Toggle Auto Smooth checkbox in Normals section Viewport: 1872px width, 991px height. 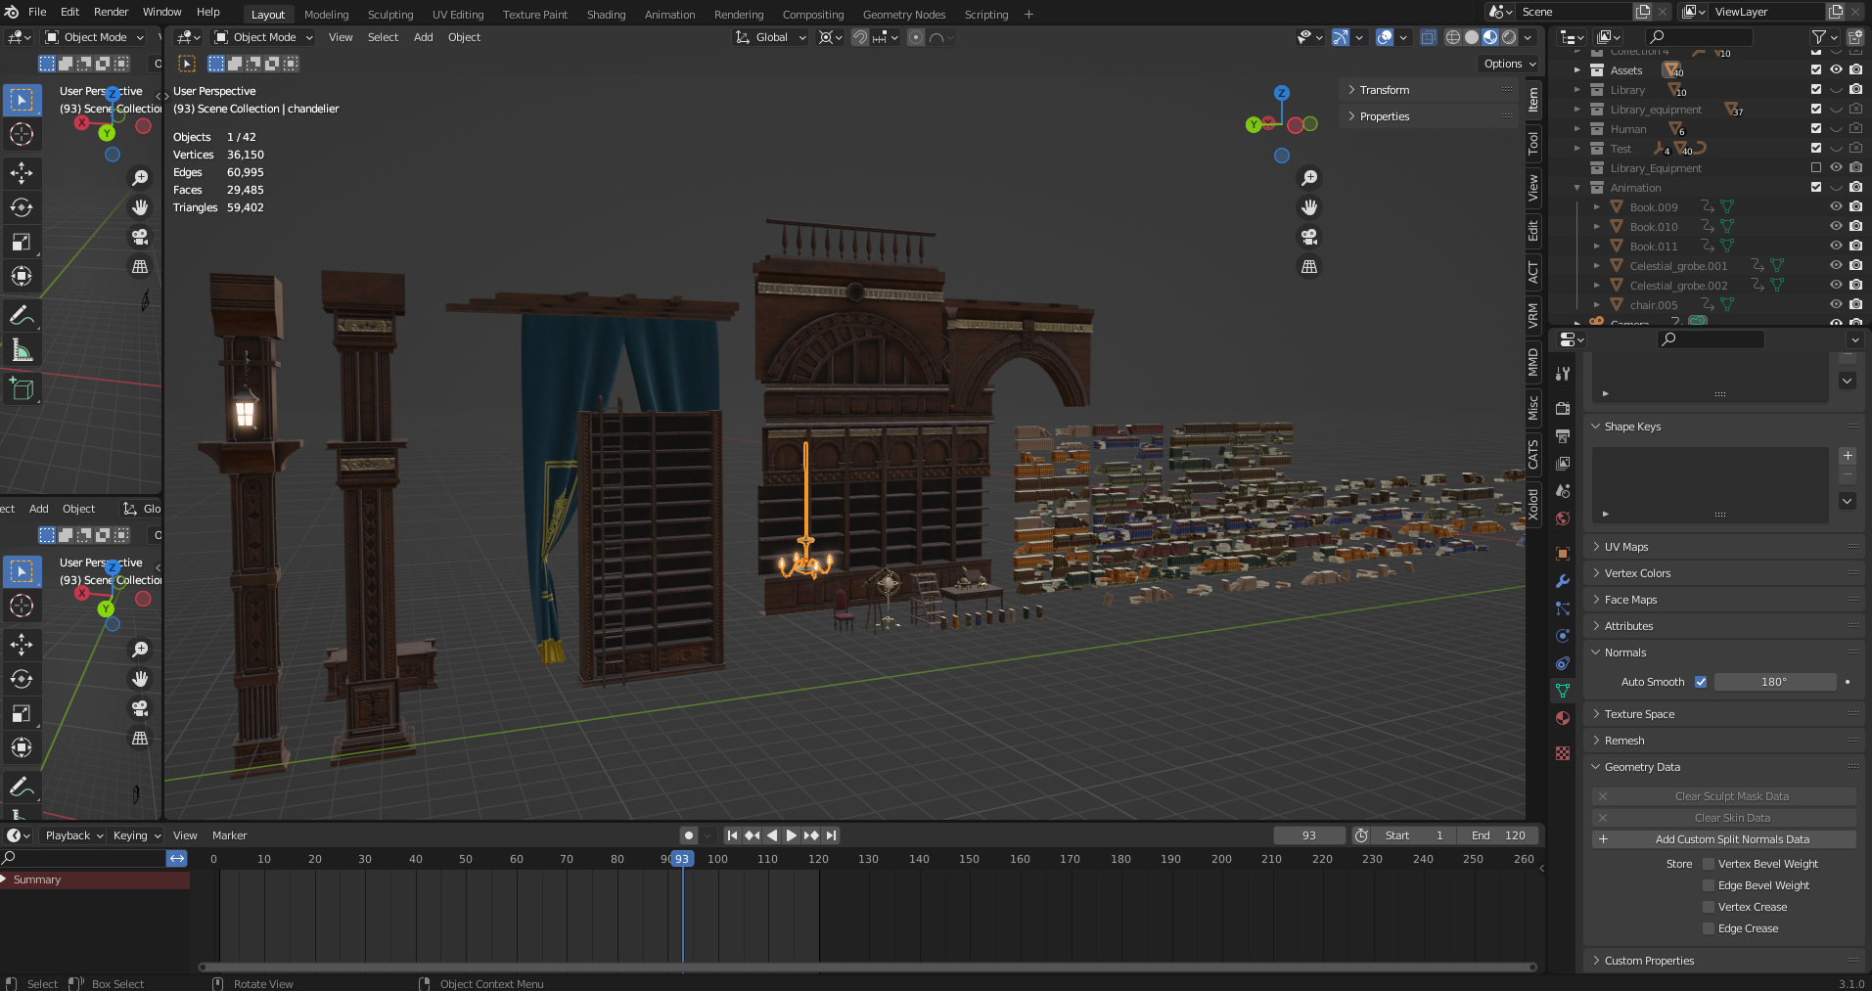(x=1702, y=682)
